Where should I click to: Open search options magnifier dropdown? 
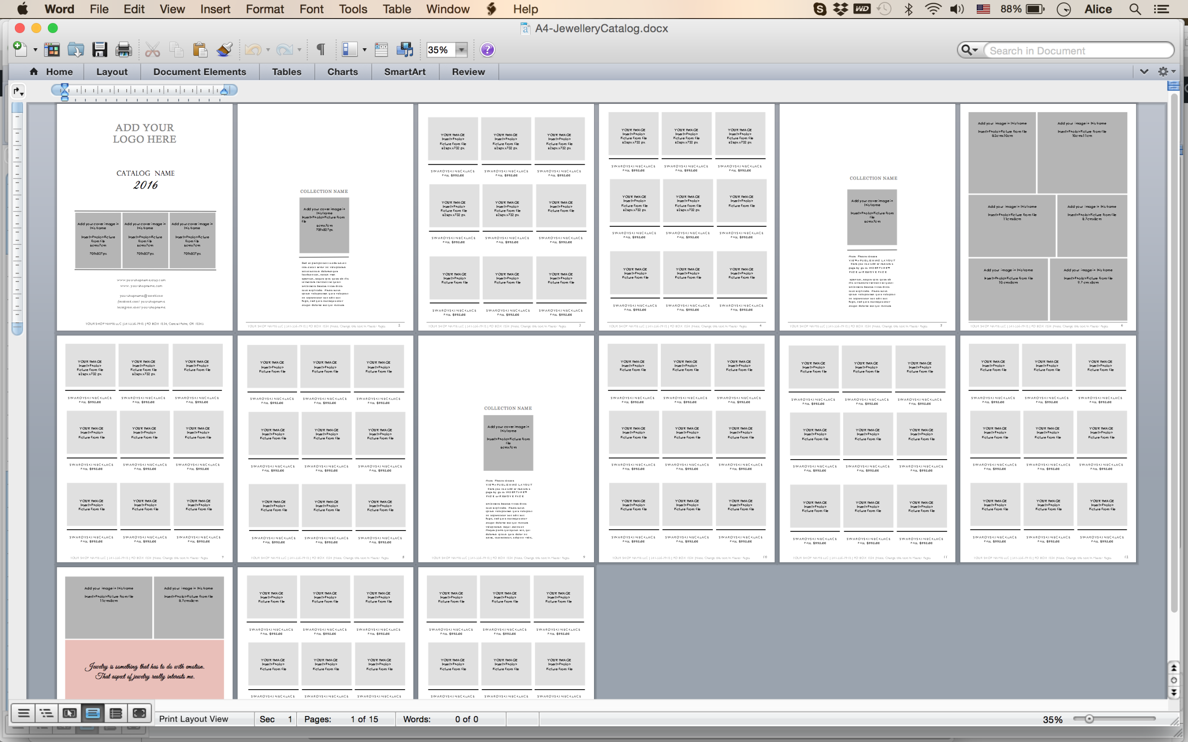(969, 50)
